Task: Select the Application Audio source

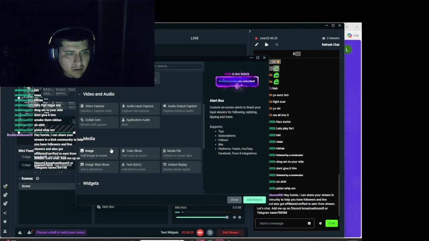Action: pyautogui.click(x=140, y=122)
